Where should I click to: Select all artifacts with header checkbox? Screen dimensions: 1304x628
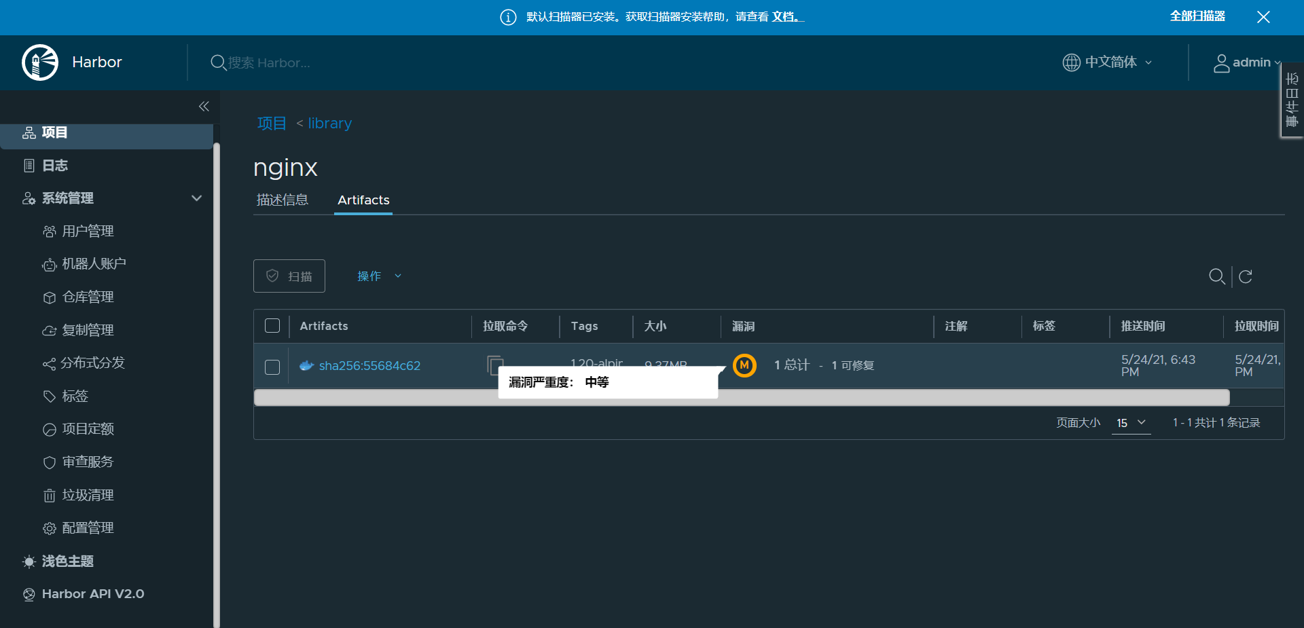point(272,326)
